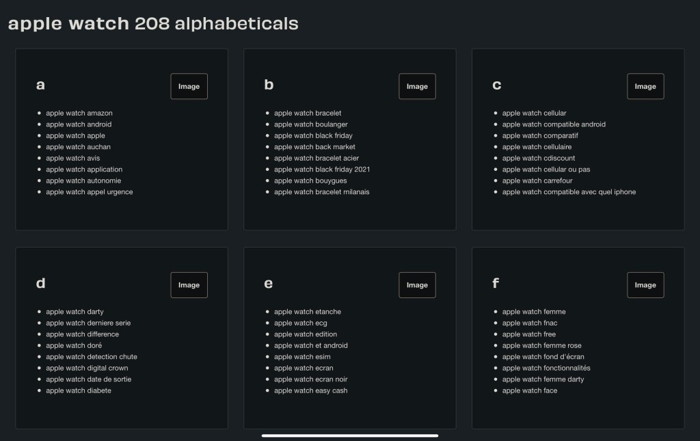Select 'apple watch easy cash' keyword
The image size is (700, 441).
[310, 390]
